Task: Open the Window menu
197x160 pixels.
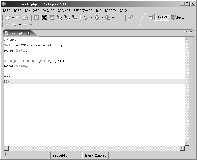Action: (x=110, y=10)
